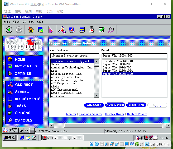Image resolution: width=173 pixels, height=149 pixels.
Task: Click the Have Disk button
Action: point(136,105)
